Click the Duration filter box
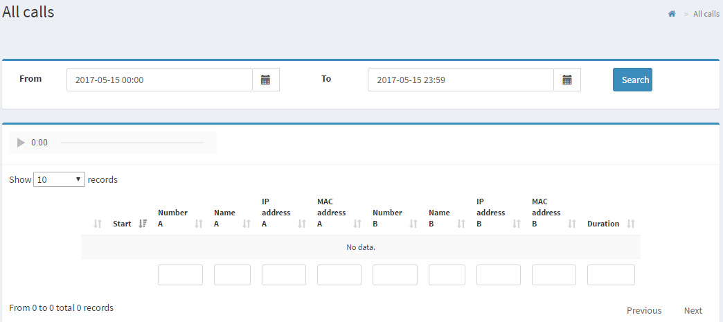 coord(611,275)
